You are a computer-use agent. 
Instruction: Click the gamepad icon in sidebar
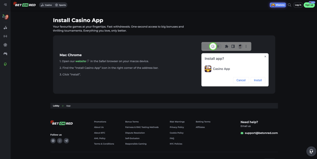click(5, 54)
